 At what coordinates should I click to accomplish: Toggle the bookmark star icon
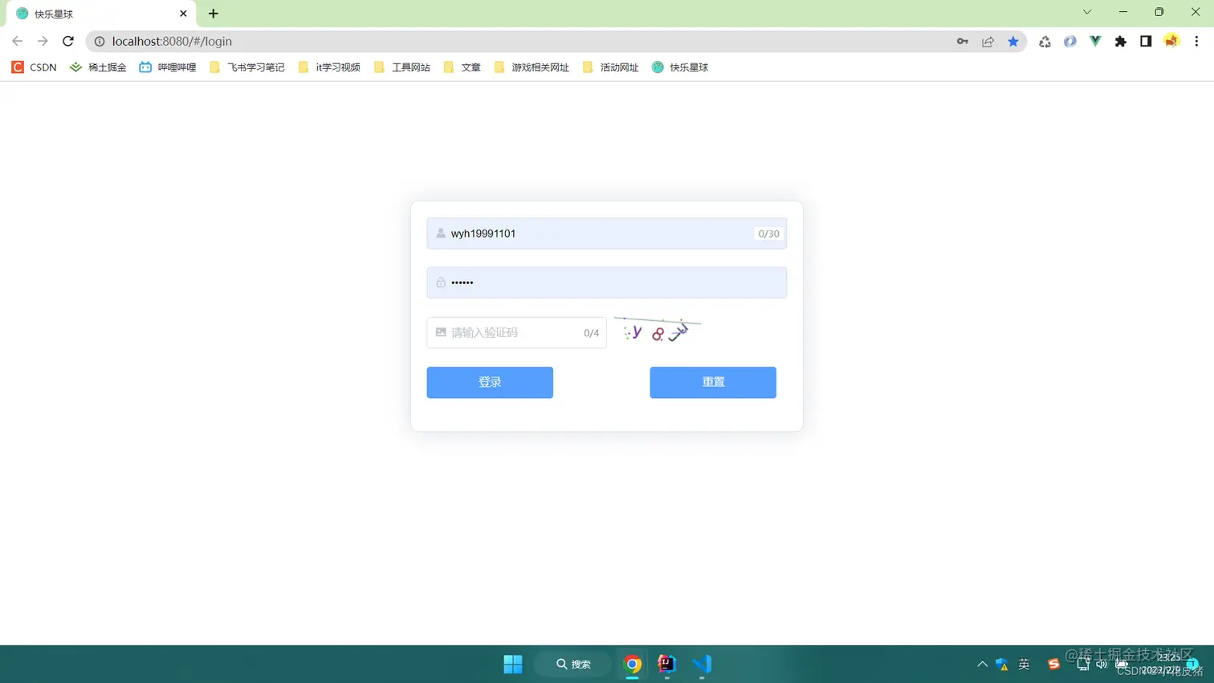[x=1013, y=41]
